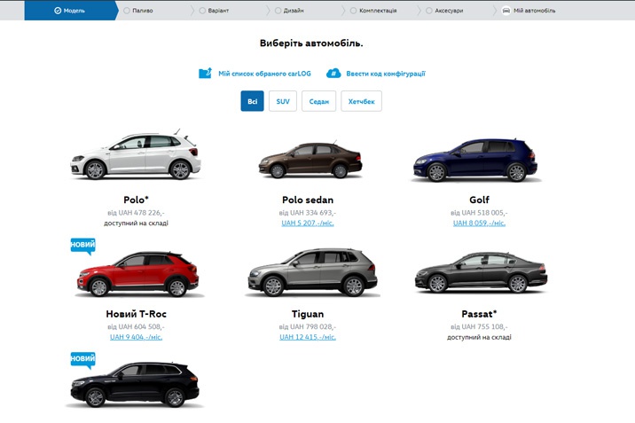Choose the brown Polo sedan image
This screenshot has height=423, width=635.
click(x=310, y=160)
